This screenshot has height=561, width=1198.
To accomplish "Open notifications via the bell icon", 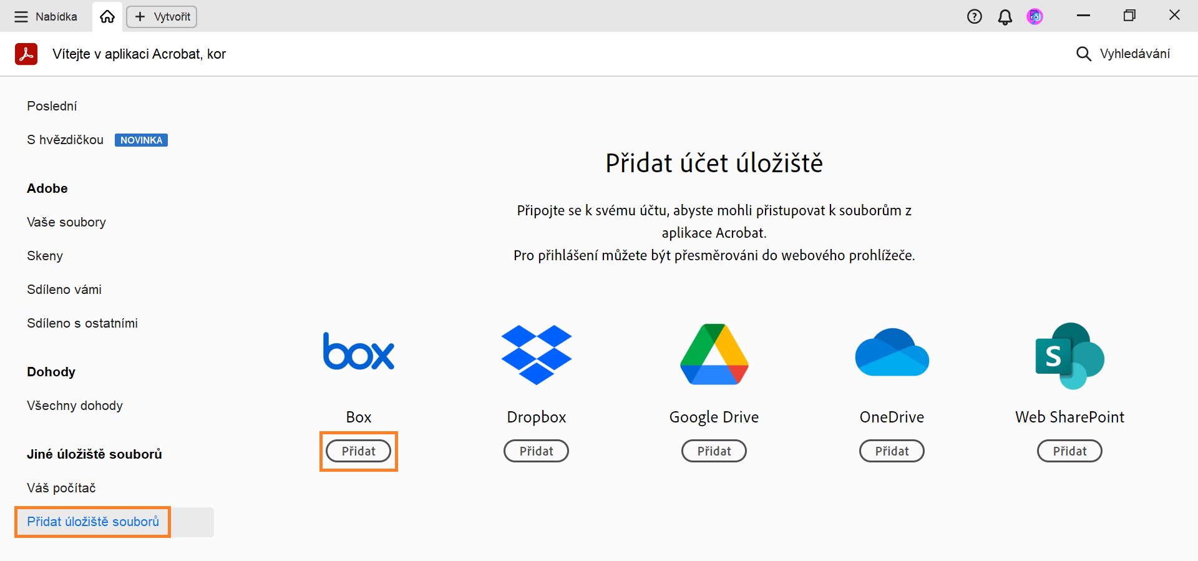I will point(1005,17).
